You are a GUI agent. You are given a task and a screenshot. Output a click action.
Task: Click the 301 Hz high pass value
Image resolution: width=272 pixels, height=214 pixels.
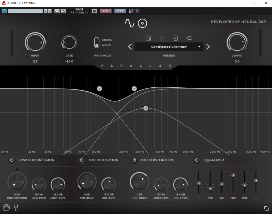(161, 194)
